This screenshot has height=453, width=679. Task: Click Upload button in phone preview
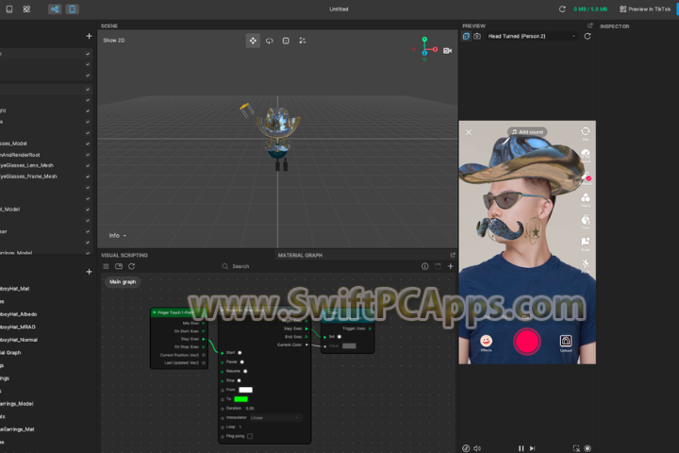[x=566, y=343]
